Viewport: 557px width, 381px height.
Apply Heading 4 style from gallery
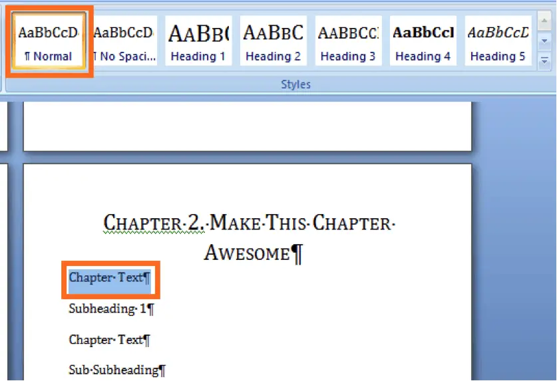[x=423, y=41]
